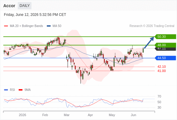Click the 9MA red legend swatch
177x120 pixels.
(20, 90)
